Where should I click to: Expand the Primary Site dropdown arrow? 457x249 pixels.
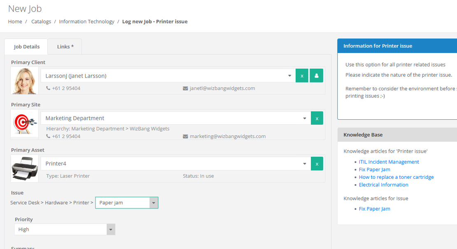point(305,118)
